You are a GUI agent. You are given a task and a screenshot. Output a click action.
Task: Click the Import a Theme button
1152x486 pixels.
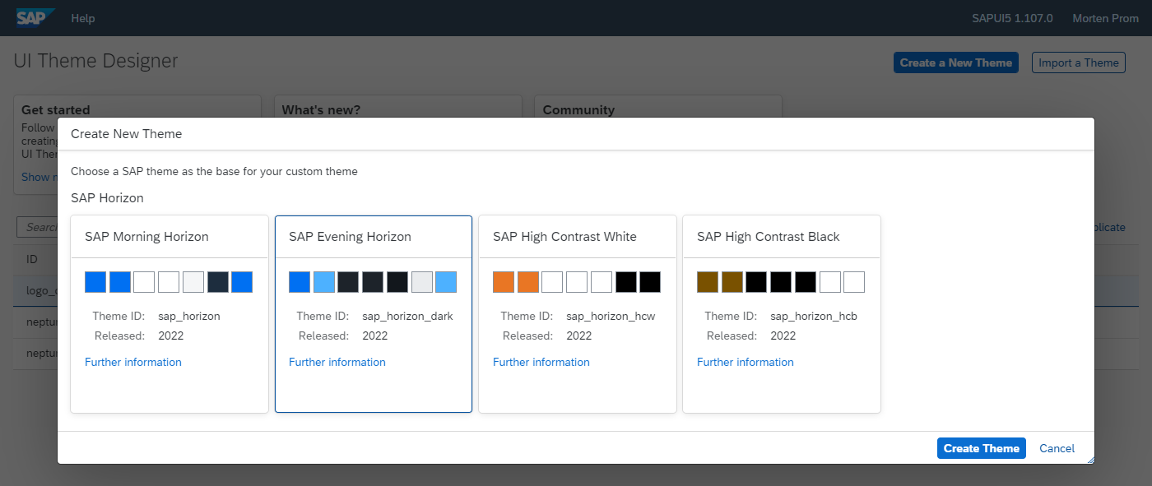pyautogui.click(x=1078, y=62)
